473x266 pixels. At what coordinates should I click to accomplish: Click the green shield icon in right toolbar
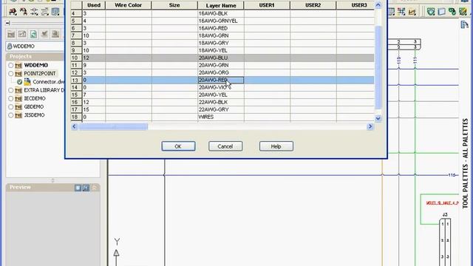pyautogui.click(x=431, y=12)
